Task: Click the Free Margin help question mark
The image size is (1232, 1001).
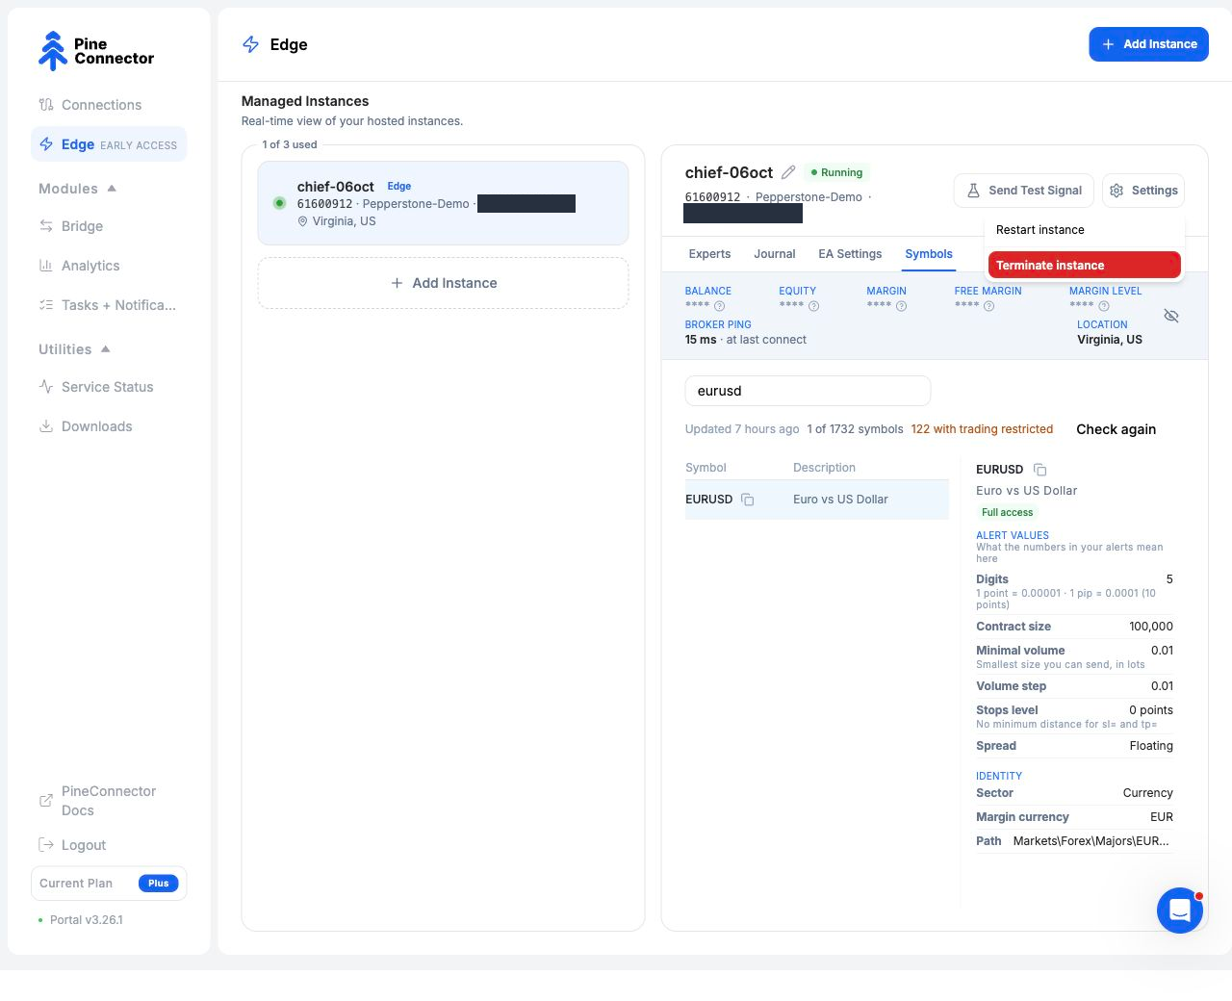Action: point(988,306)
